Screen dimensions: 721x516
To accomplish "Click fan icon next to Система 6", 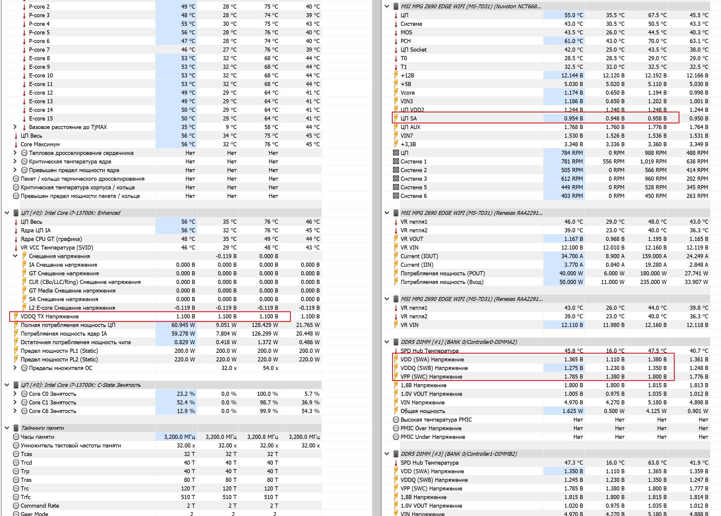I will tap(396, 196).
